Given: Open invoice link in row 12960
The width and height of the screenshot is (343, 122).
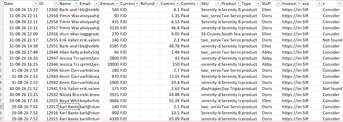Looking at the screenshot, I should [x=292, y=10].
